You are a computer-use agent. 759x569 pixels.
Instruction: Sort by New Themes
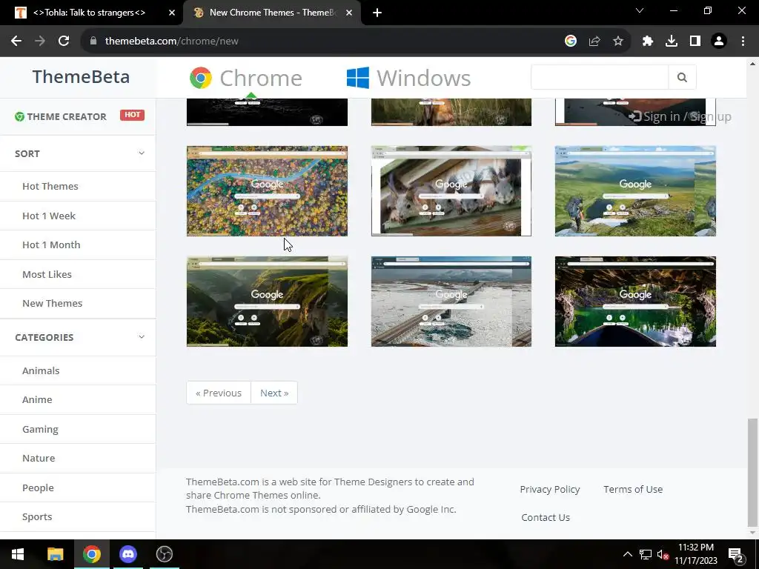tap(53, 303)
